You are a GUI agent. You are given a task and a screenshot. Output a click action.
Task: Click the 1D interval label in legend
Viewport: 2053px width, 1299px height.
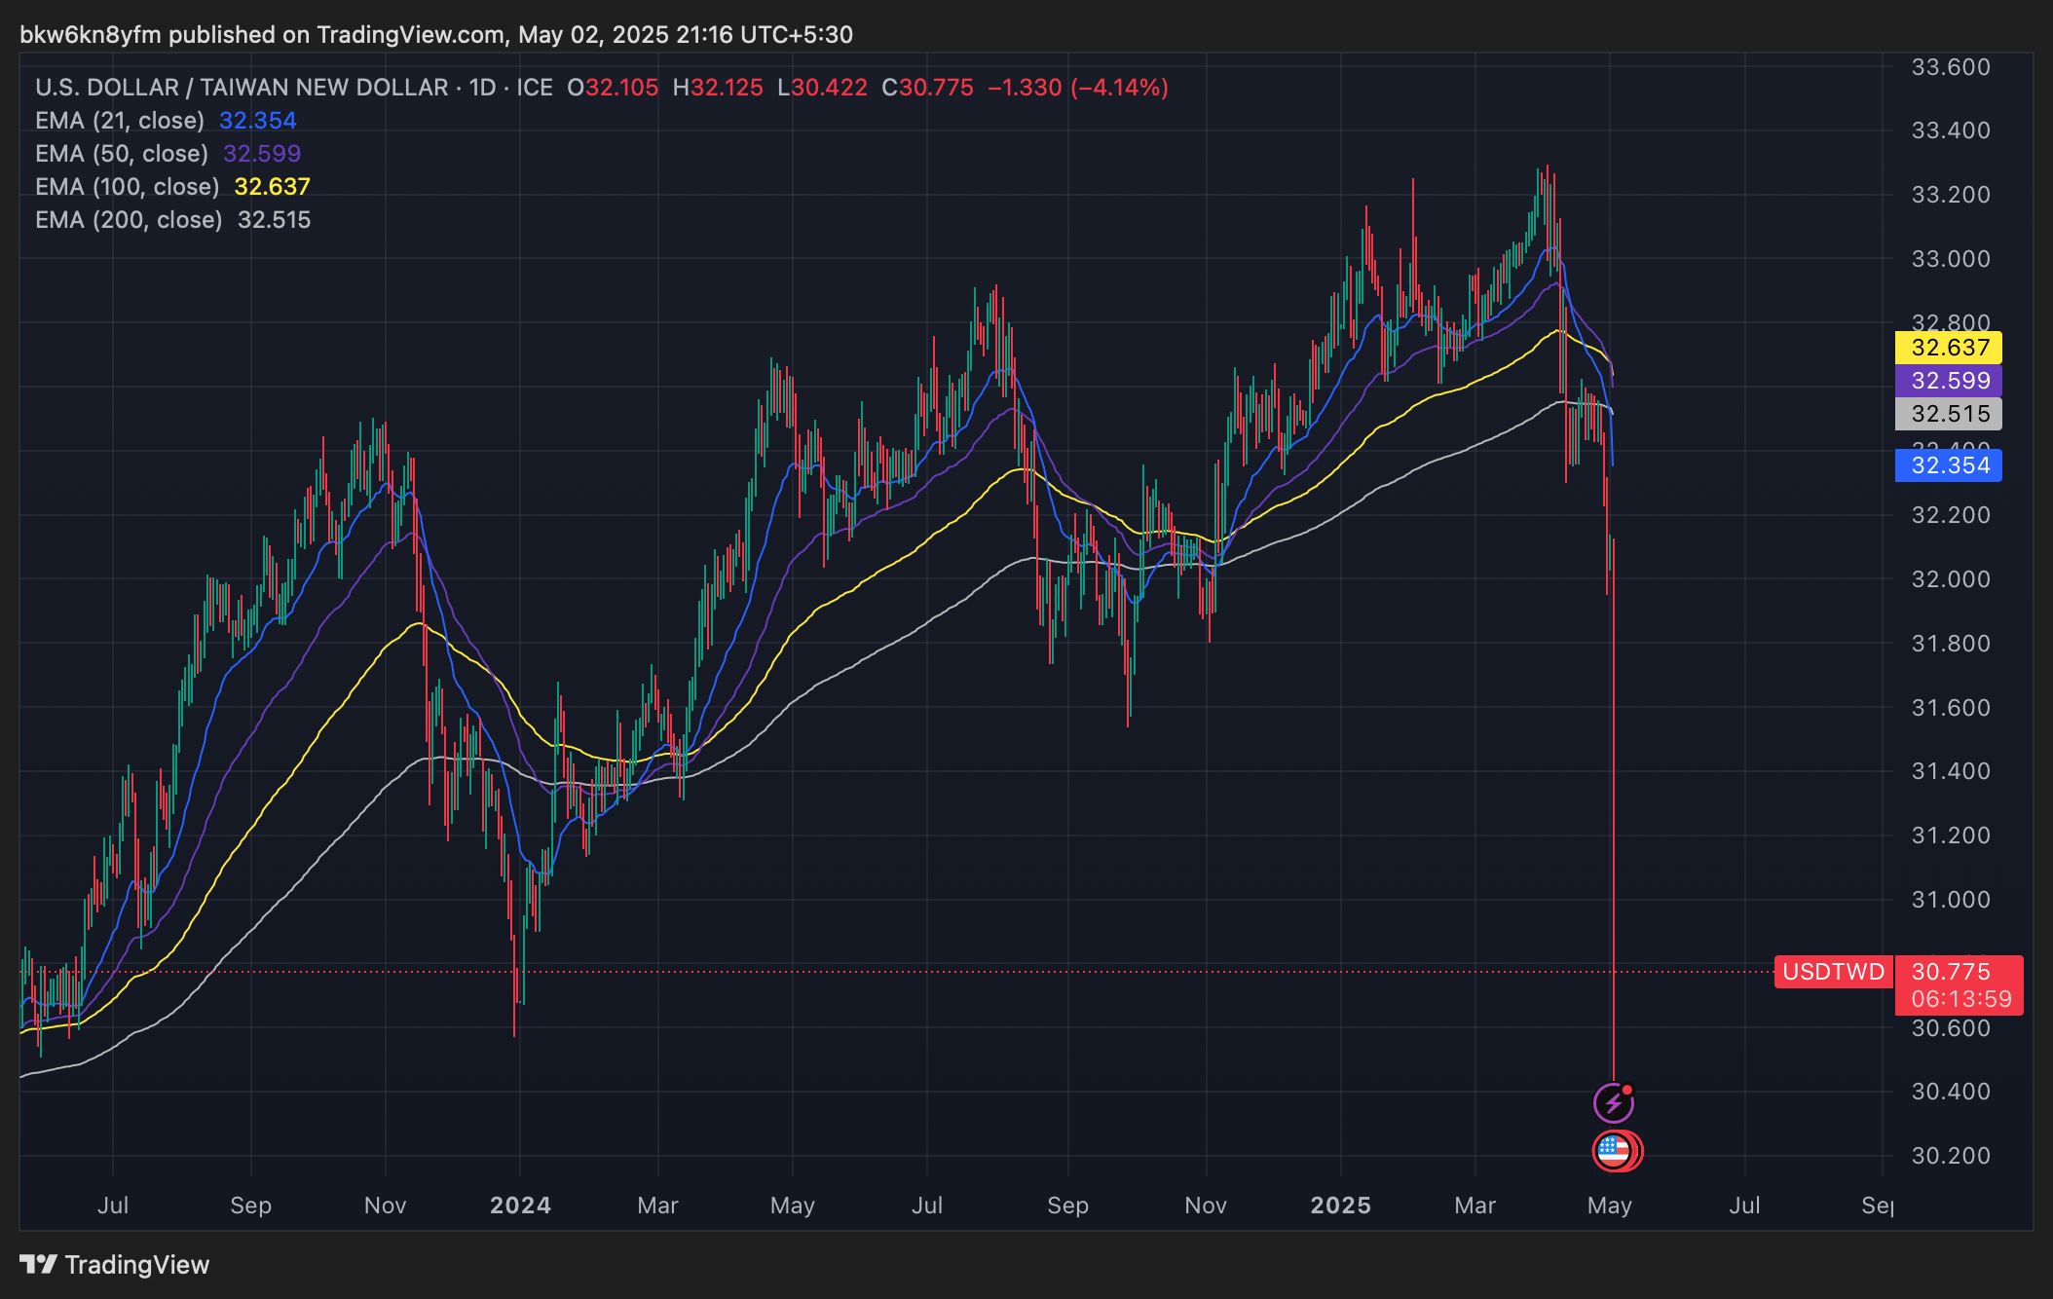(x=483, y=88)
